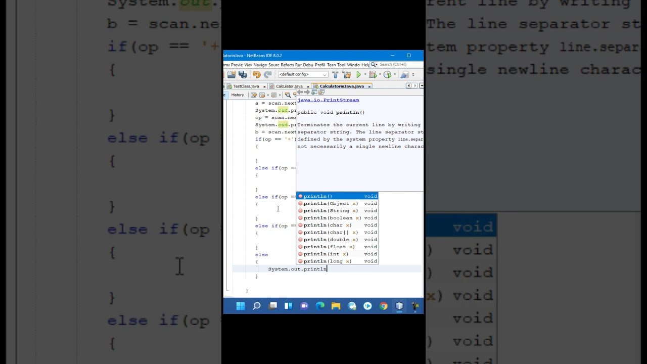Expand the toolbar overflow chevrons

tap(413, 74)
